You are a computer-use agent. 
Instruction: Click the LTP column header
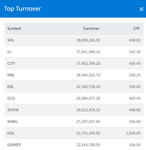pos(136,29)
